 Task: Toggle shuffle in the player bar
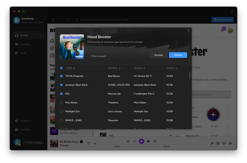click(128, 141)
